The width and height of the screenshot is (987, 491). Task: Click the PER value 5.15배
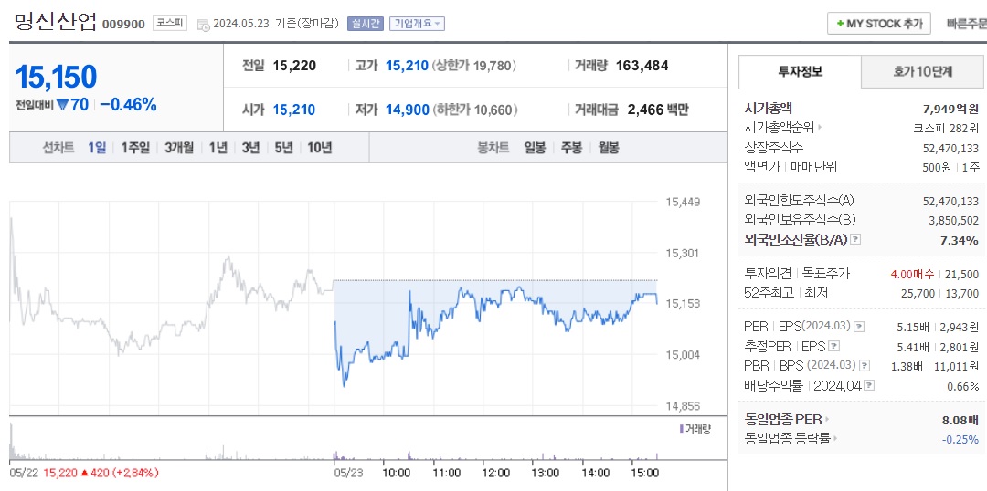coord(913,327)
